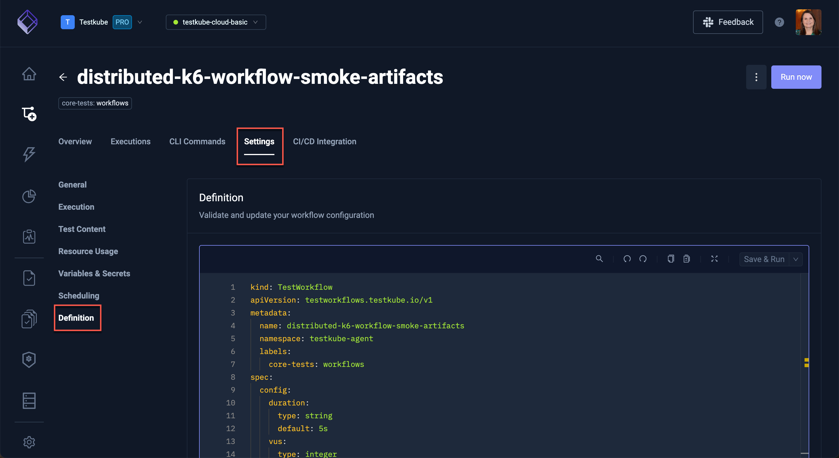This screenshot has height=458, width=839.
Task: Click the redo icon in editor toolbar
Action: [x=643, y=259]
